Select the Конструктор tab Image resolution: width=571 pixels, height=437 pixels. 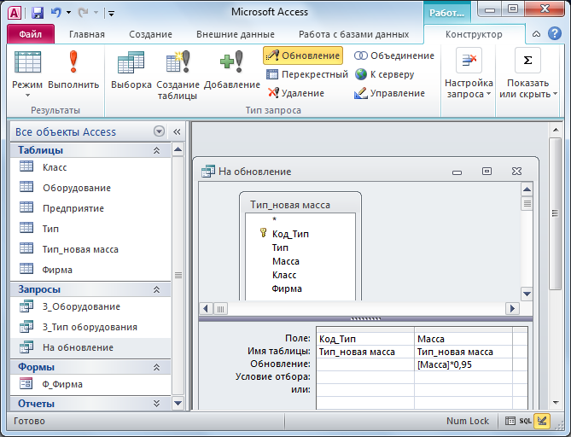pyautogui.click(x=474, y=34)
